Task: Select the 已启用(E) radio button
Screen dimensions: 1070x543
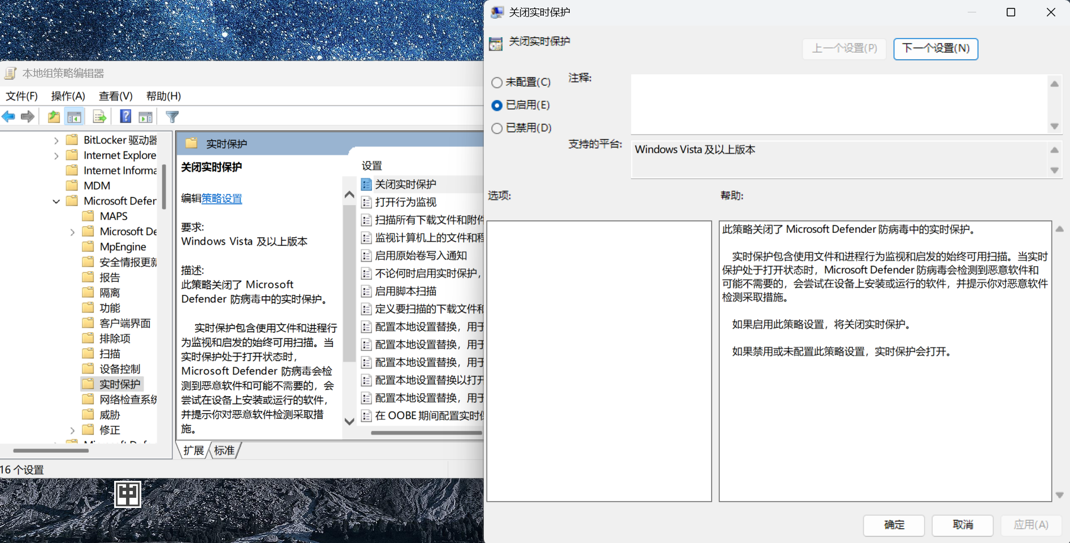Action: pos(497,105)
